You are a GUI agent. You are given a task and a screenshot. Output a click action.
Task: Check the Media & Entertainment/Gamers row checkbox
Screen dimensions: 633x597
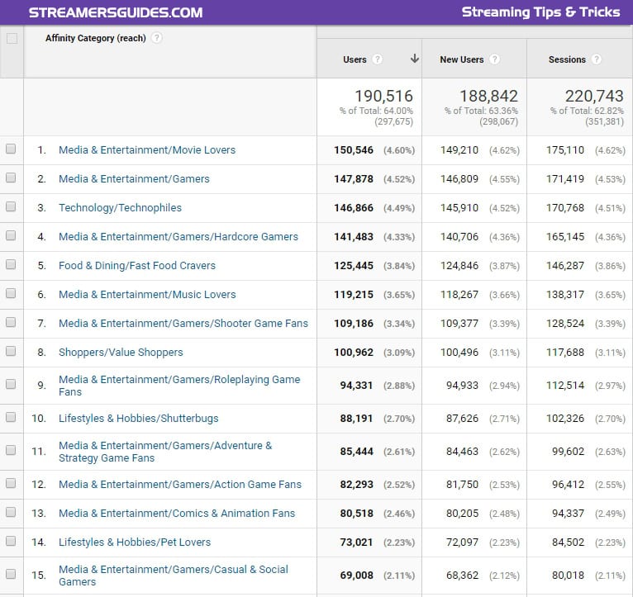[x=11, y=178]
